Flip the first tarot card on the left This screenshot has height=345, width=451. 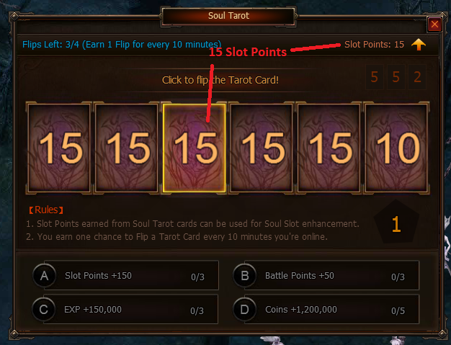(x=59, y=148)
